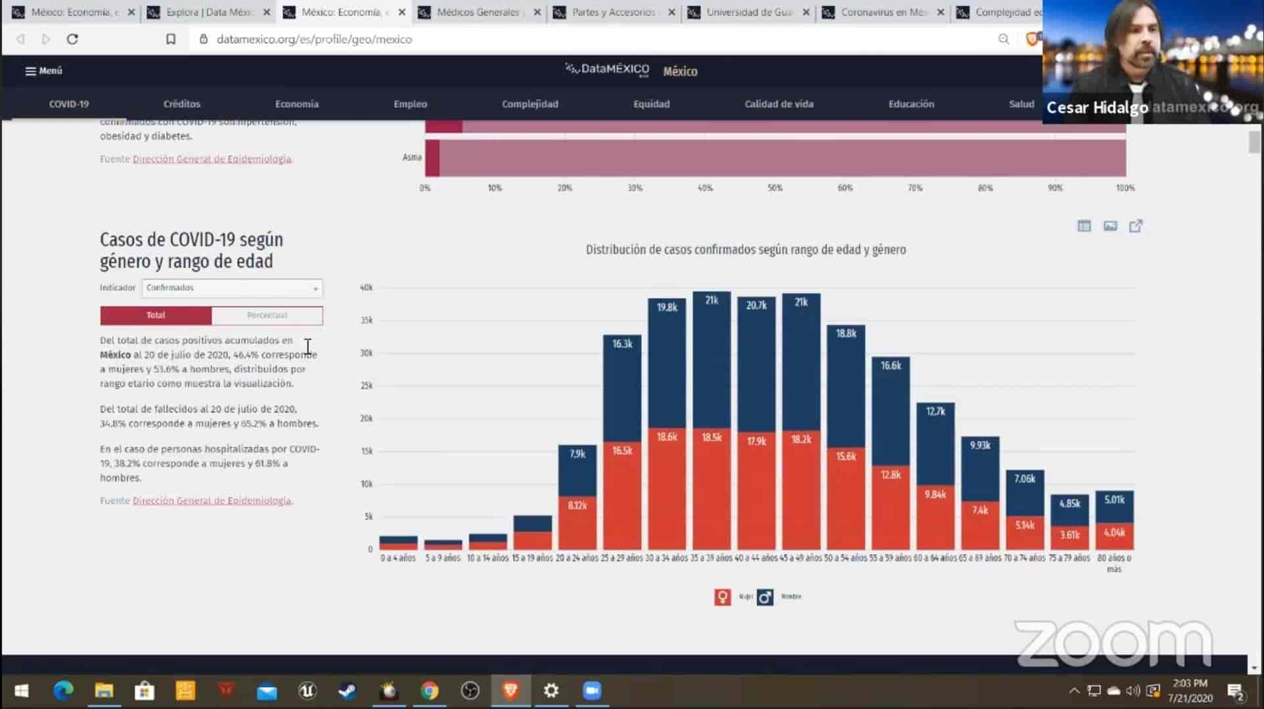The image size is (1264, 709).
Task: Open File Explorer from the taskbar
Action: (x=104, y=691)
